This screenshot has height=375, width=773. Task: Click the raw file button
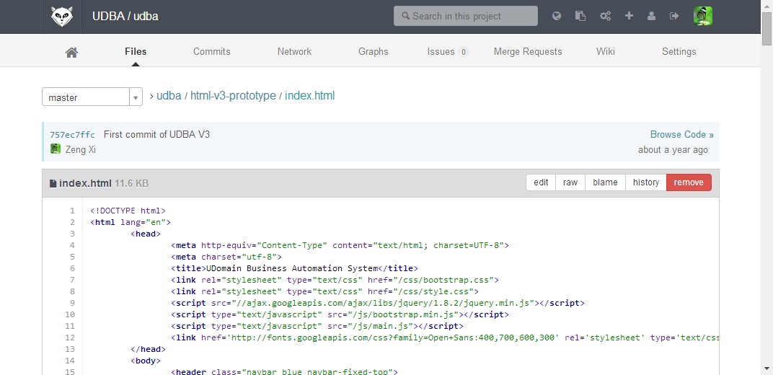coord(570,182)
